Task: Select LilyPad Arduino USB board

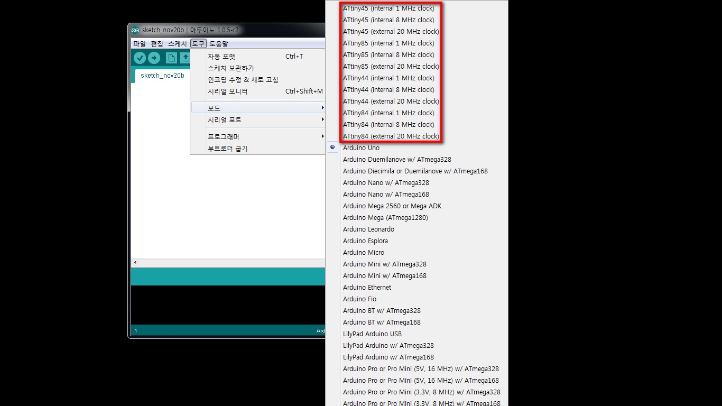Action: (x=416, y=334)
